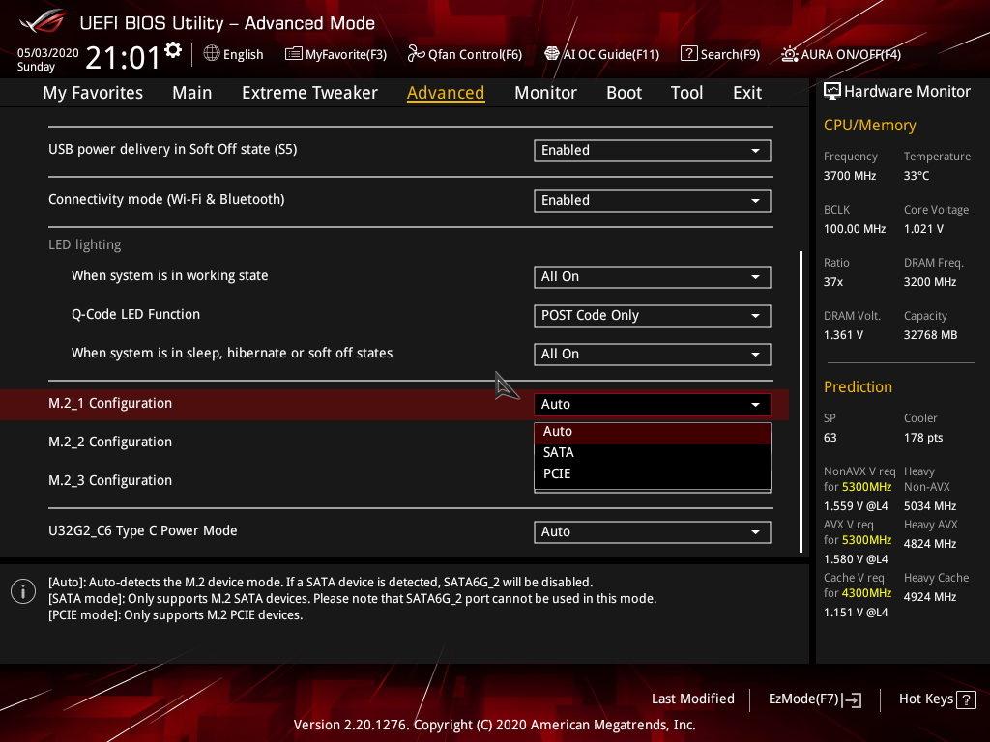Click the info circle icon
Viewport: 990px width, 742px height.
pyautogui.click(x=23, y=591)
